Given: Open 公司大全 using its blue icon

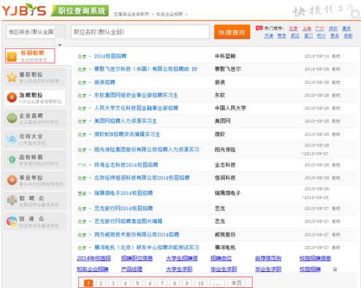Looking at the screenshot, I should pos(12,138).
